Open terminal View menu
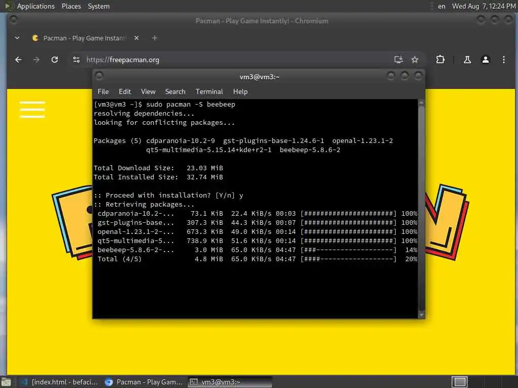518x388 pixels. pos(148,92)
